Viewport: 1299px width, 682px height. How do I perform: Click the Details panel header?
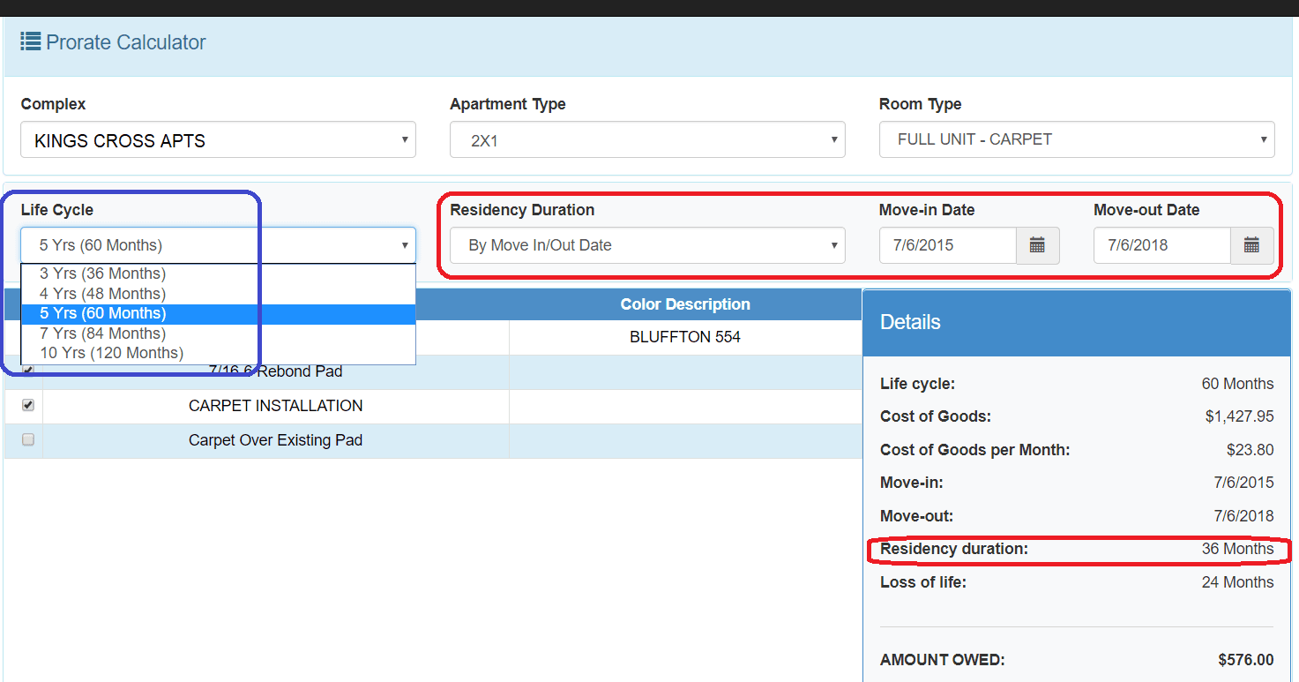tap(1077, 323)
